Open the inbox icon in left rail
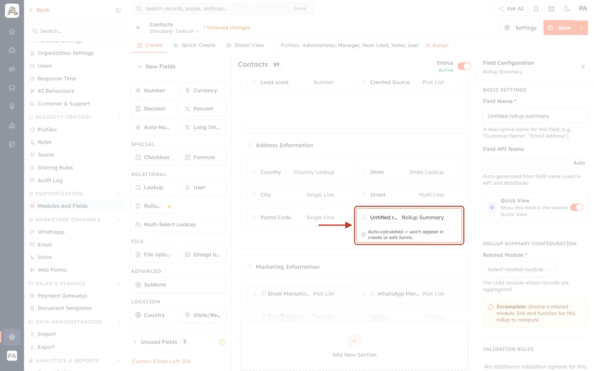 [12, 88]
